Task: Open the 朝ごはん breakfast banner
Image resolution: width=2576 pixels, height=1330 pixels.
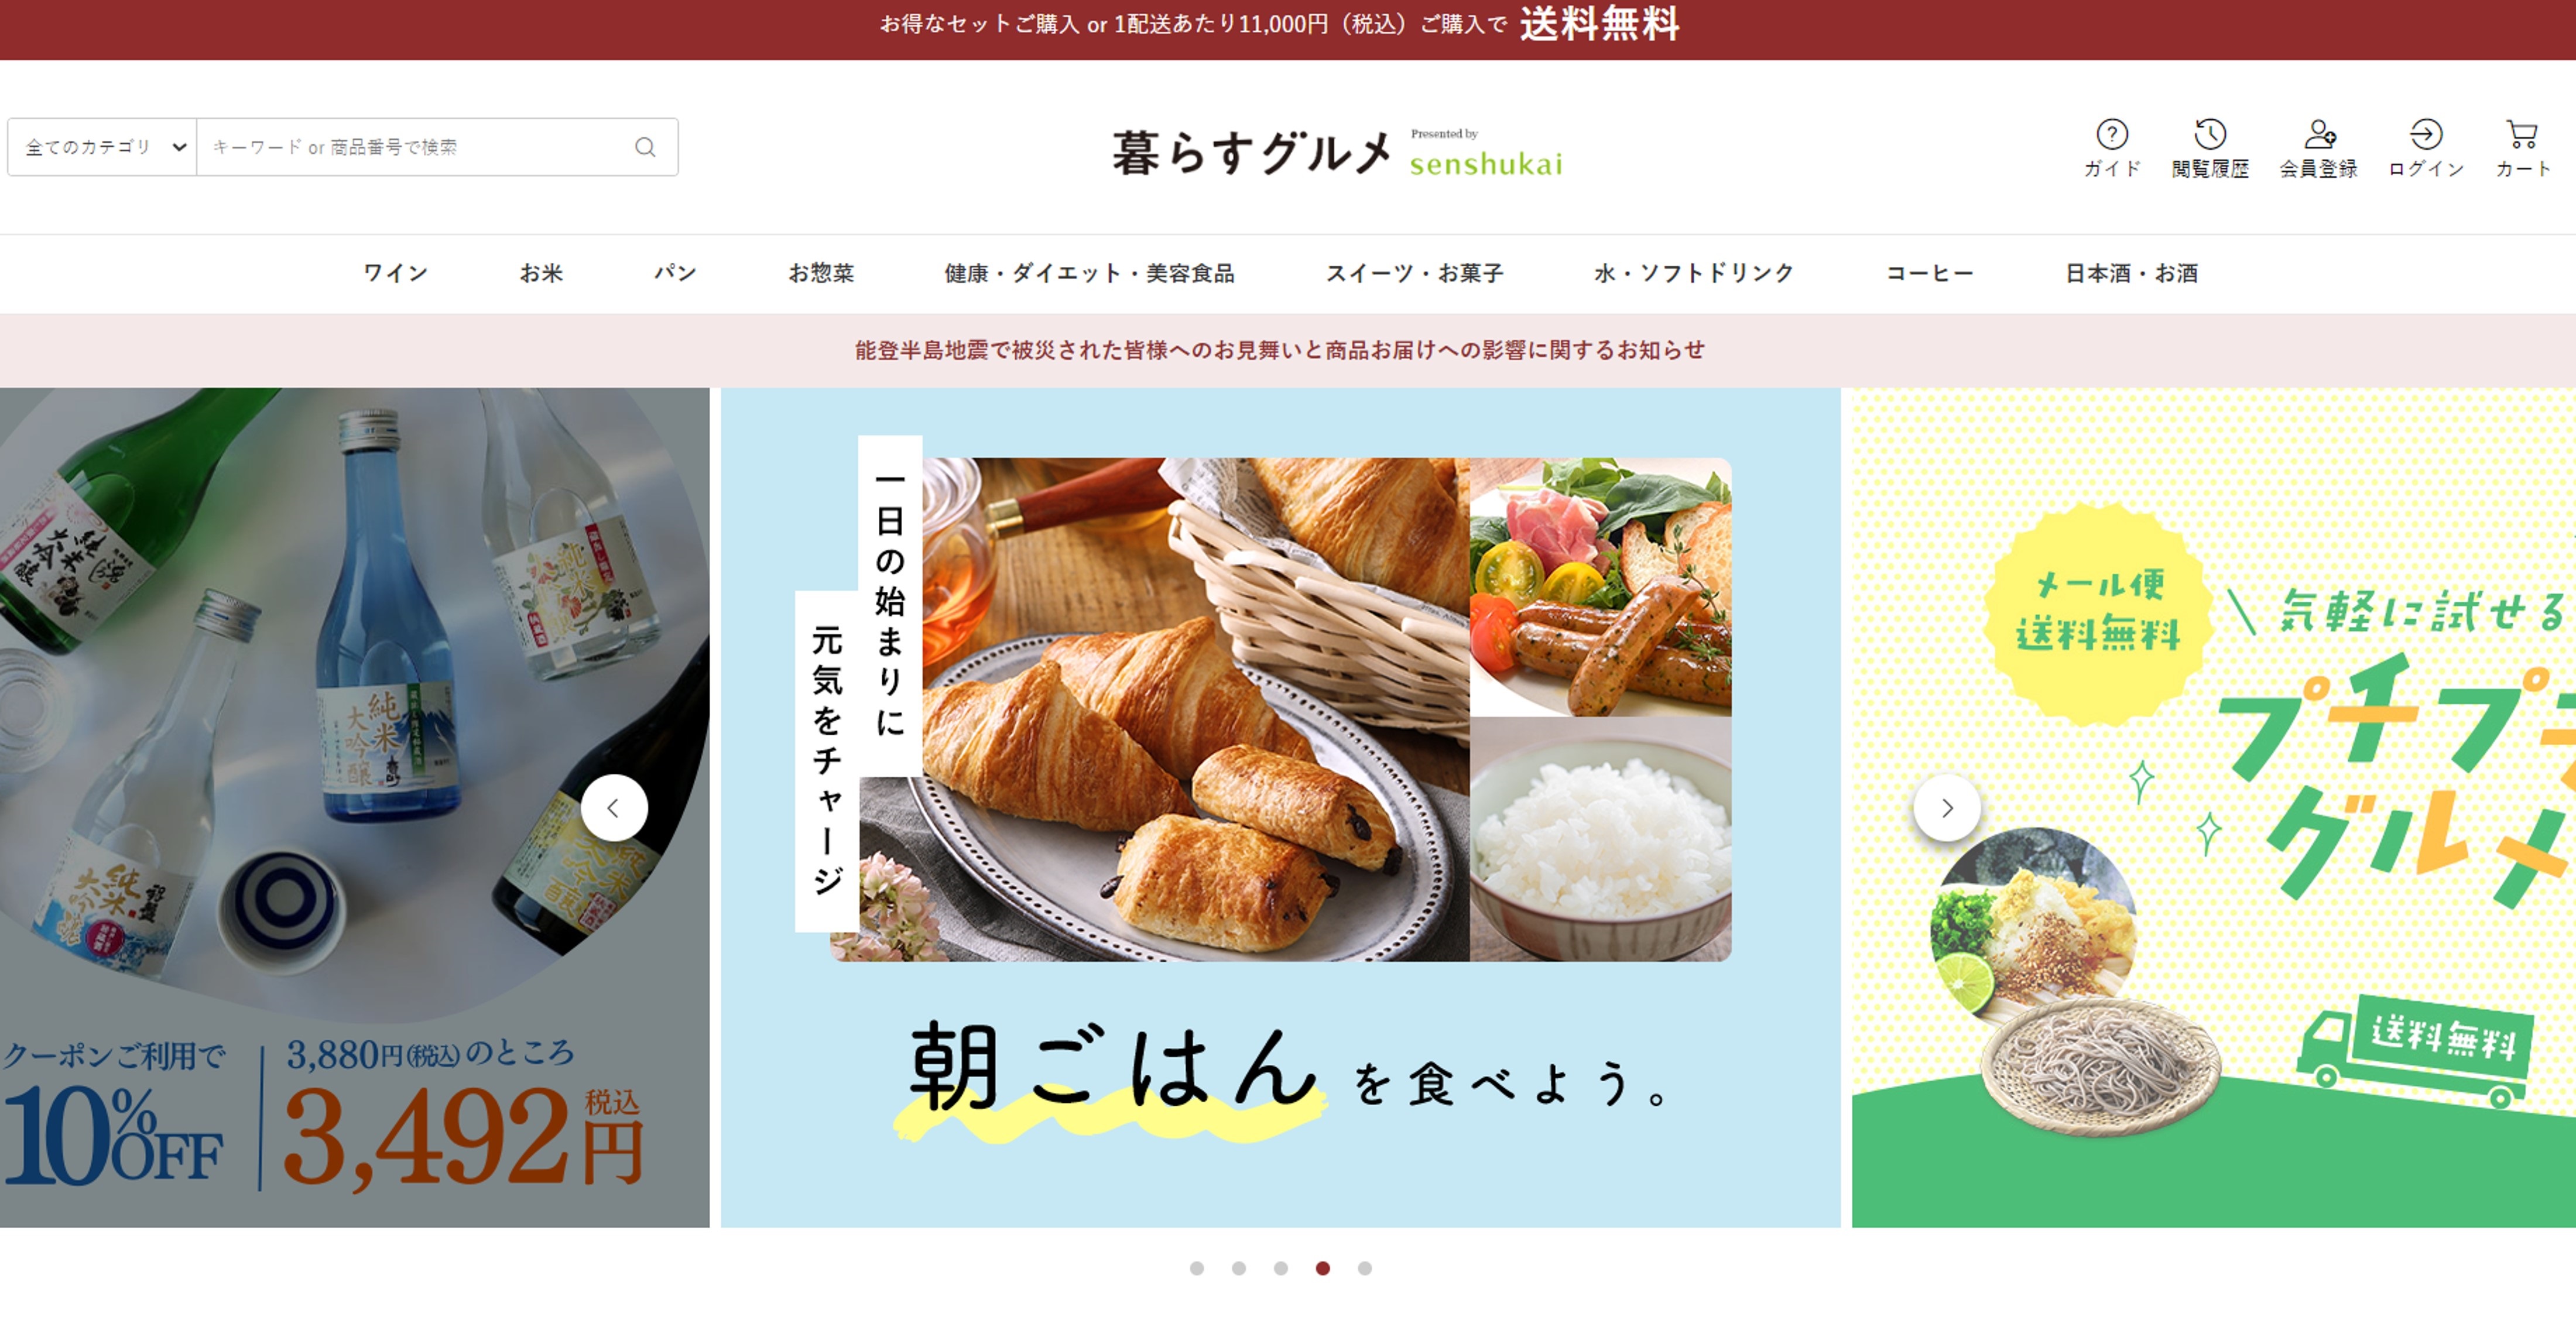Action: (x=1280, y=808)
